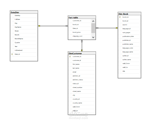
Task: Select the language_code column in Dim_Book
Action: click(x=129, y=48)
